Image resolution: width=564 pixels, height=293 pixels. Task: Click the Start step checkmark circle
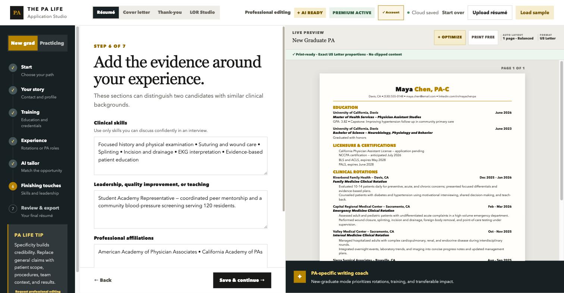click(13, 68)
